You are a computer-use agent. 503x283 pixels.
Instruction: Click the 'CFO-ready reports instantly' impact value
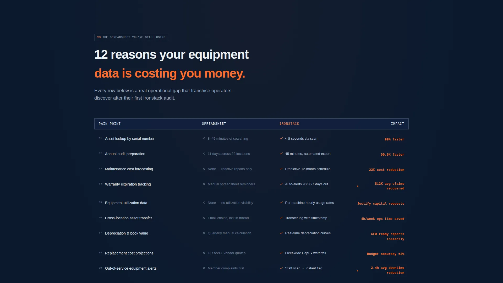[387, 236]
